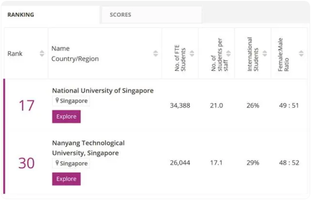Click the 49 : 51 ratio value
The height and width of the screenshot is (200, 311).
pyautogui.click(x=289, y=106)
